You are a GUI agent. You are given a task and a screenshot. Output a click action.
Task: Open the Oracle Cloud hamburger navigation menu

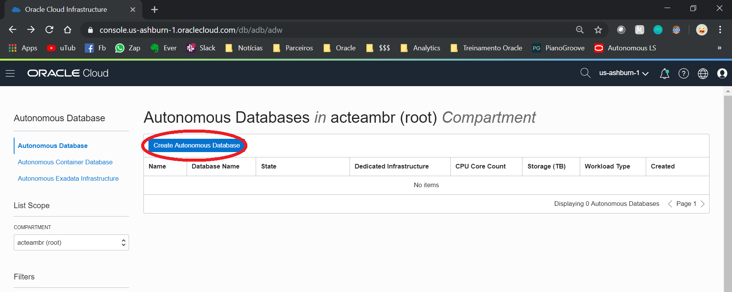click(x=10, y=73)
